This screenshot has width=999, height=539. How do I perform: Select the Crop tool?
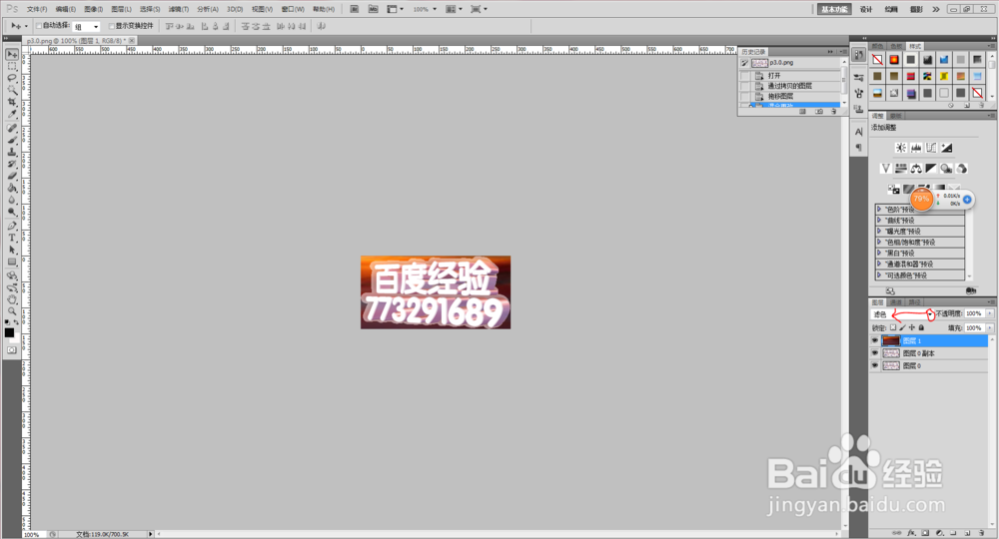coord(11,102)
